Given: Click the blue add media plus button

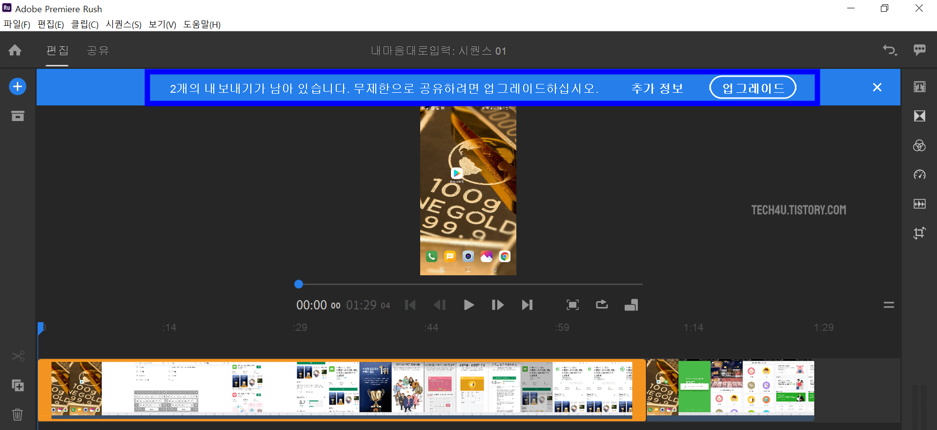Looking at the screenshot, I should tap(18, 87).
